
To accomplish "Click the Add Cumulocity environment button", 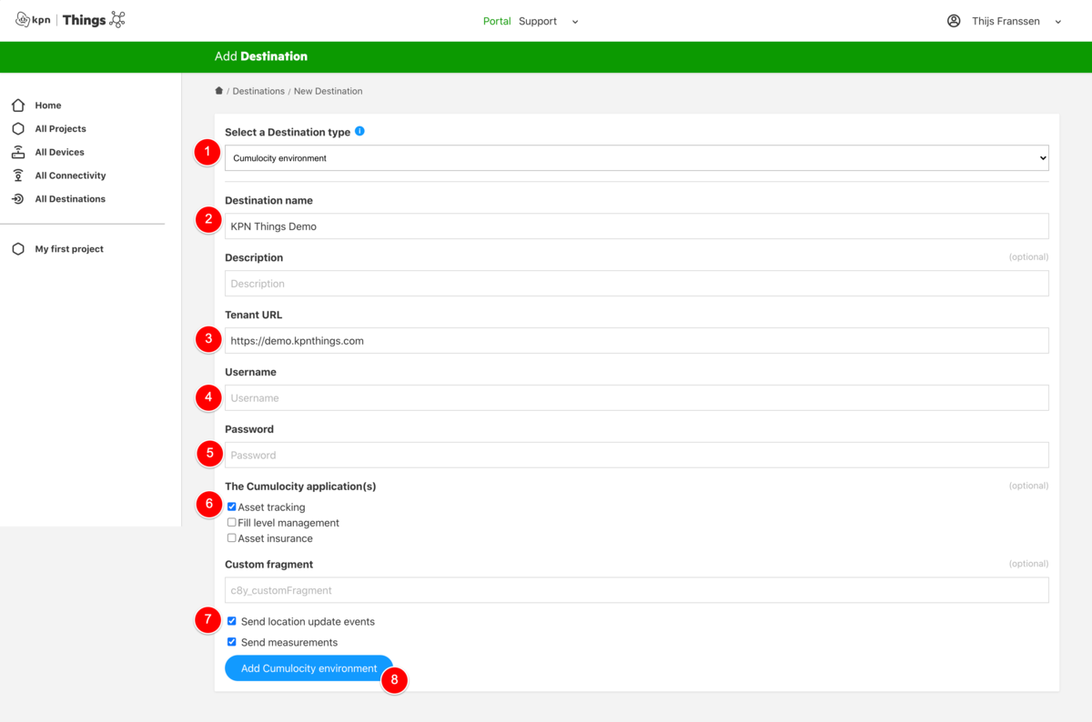I will (309, 668).
